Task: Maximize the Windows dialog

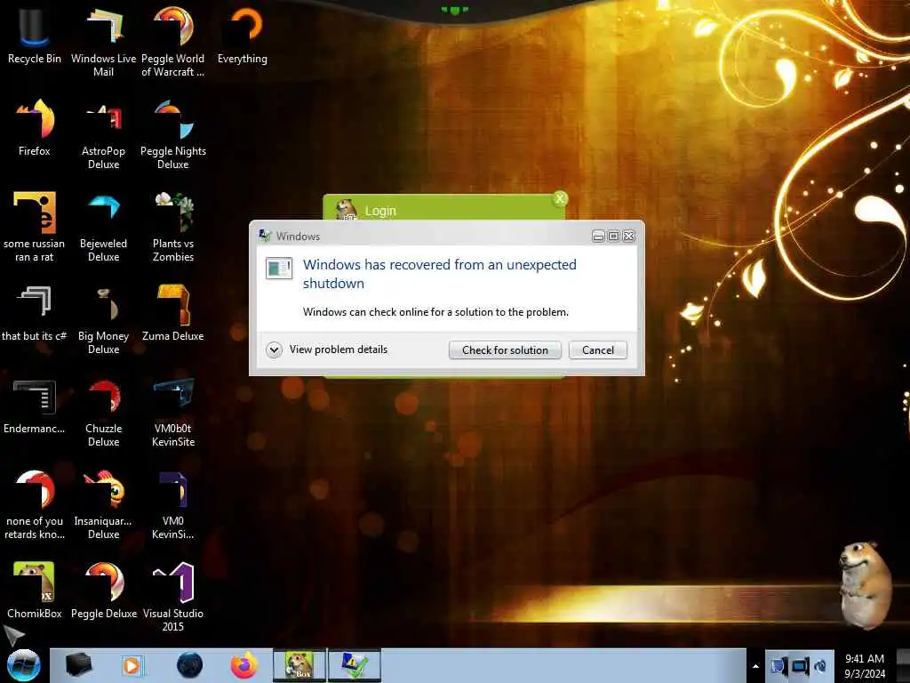Action: coord(613,236)
